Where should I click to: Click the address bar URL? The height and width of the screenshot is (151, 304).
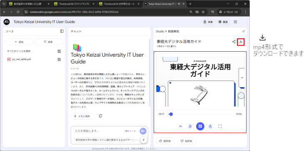[74, 12]
